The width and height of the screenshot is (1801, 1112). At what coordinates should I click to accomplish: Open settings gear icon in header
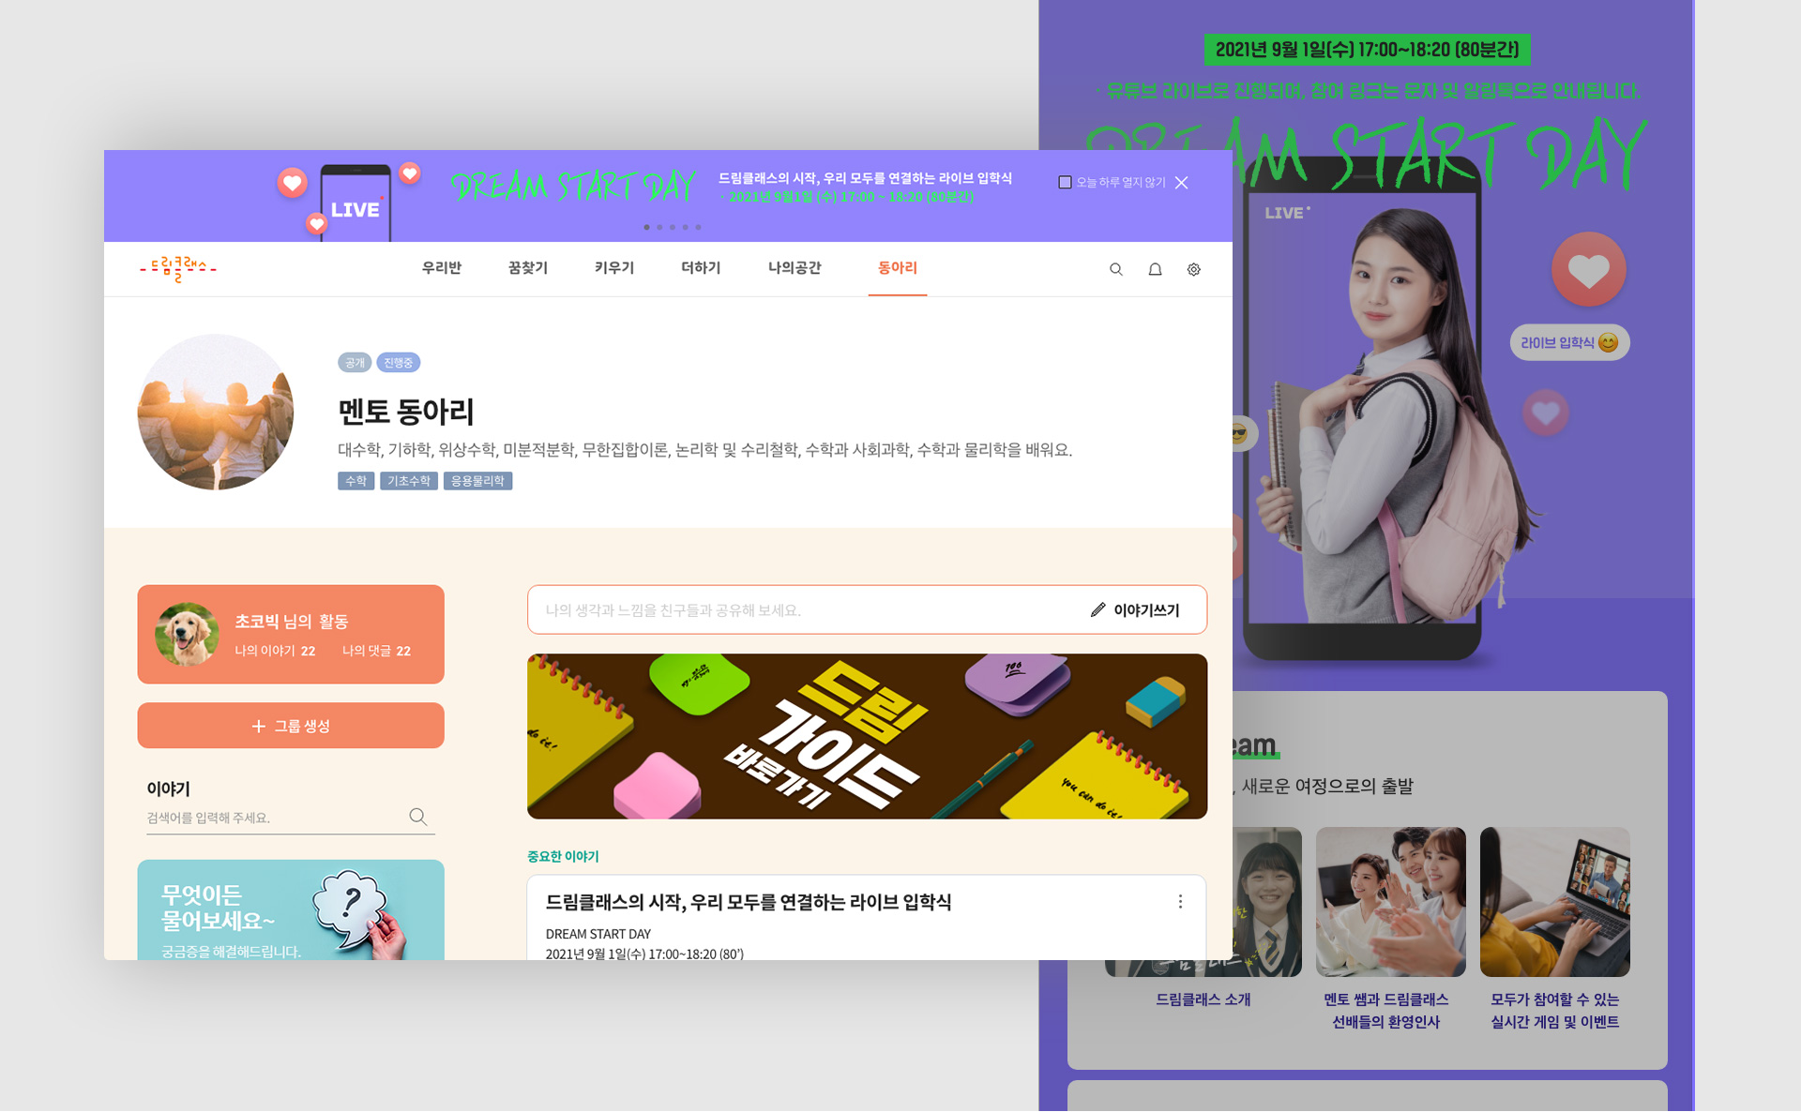pos(1193,269)
